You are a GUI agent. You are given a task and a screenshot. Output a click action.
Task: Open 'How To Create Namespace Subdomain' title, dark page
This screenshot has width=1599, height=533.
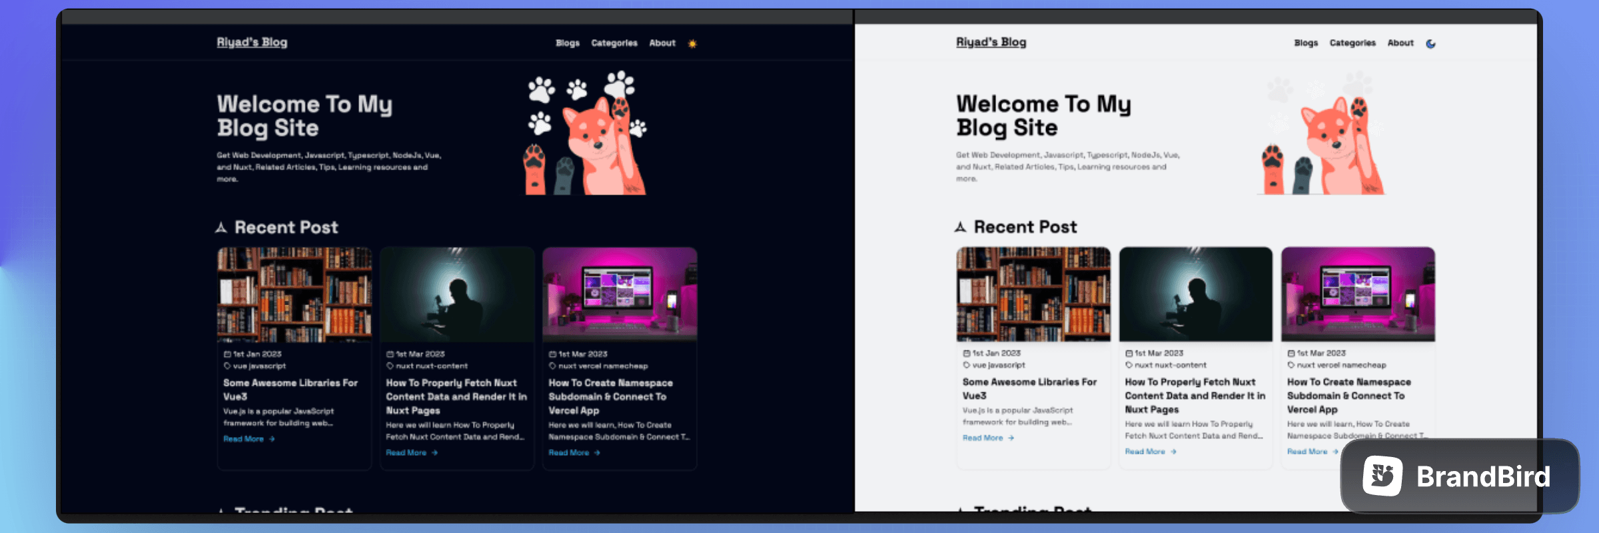[x=610, y=396]
